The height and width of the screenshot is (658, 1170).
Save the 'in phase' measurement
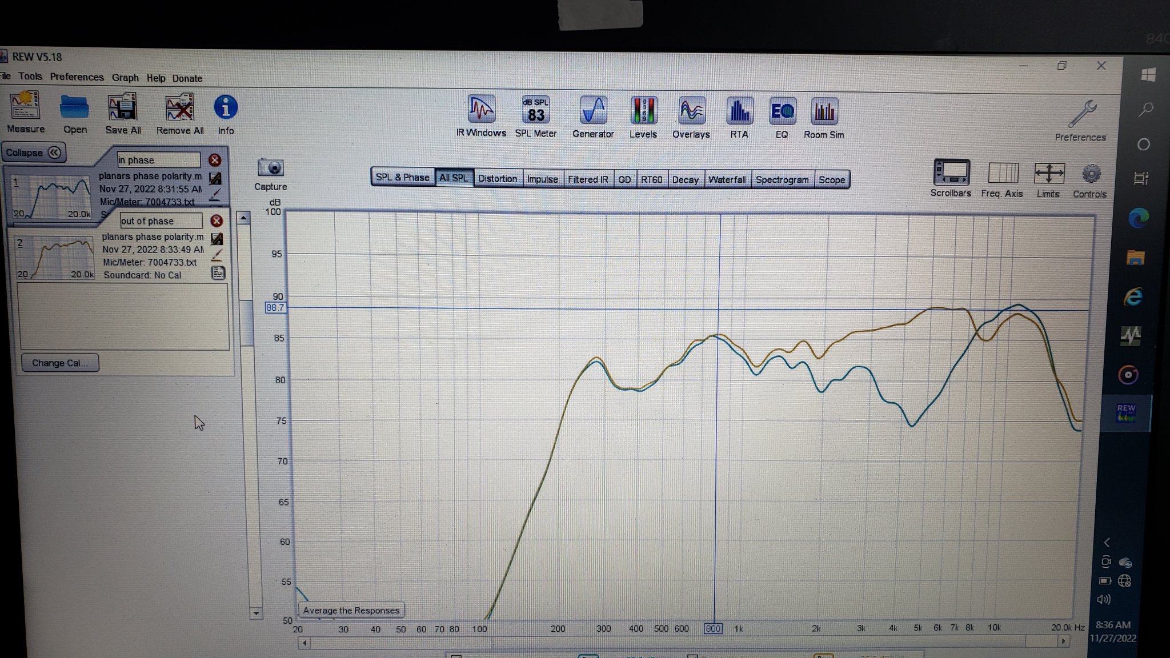(215, 178)
